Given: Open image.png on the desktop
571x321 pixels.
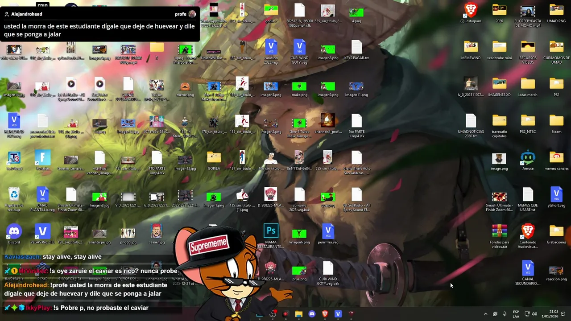Looking at the screenshot, I should pos(499,161).
